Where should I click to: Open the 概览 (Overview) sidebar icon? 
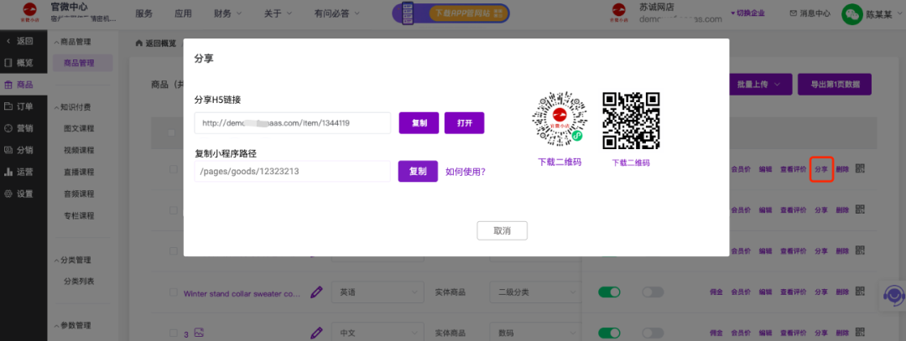click(9, 63)
